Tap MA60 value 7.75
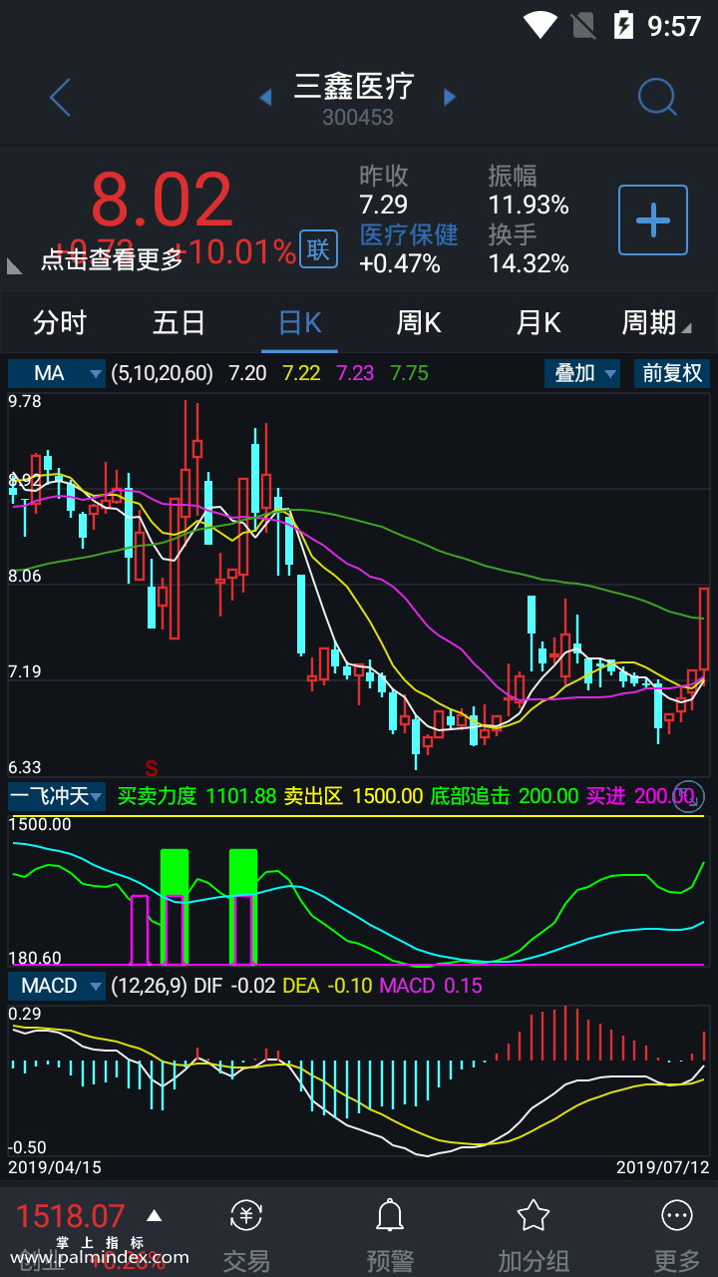This screenshot has width=718, height=1277. coord(410,373)
